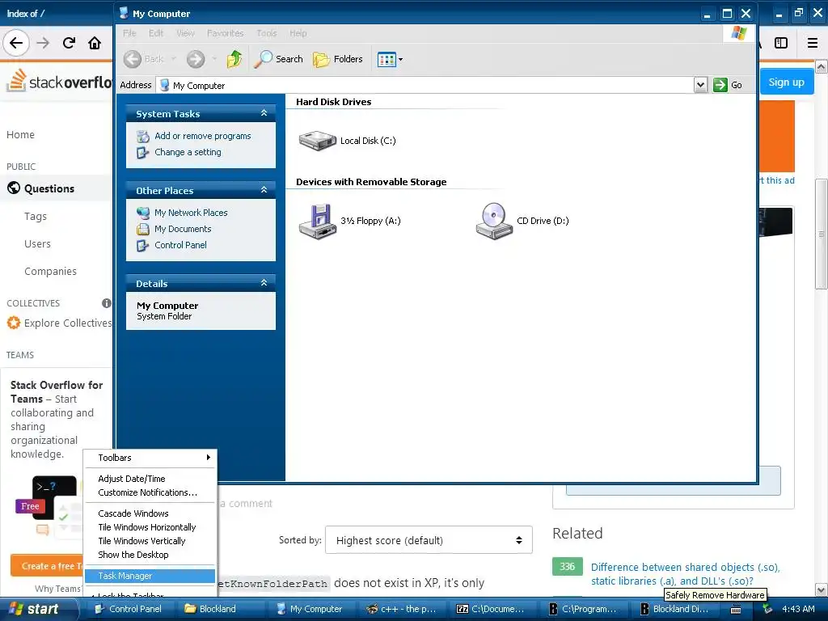Click the Add or remove programs icon
828x621 pixels.
pyautogui.click(x=142, y=136)
